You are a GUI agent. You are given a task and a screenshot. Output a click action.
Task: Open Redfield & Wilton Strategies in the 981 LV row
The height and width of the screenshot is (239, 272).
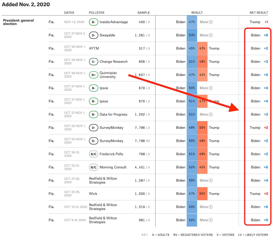103,220
